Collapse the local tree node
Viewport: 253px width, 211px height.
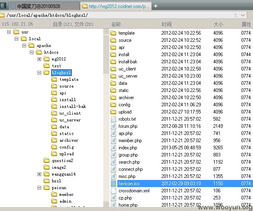[16, 39]
